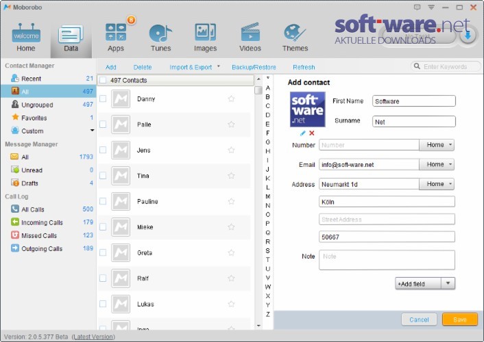
Task: Open the Themes section
Action: tap(295, 38)
